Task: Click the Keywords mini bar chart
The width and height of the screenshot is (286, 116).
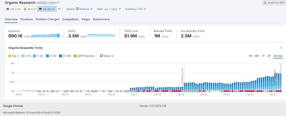Action: tap(46, 36)
